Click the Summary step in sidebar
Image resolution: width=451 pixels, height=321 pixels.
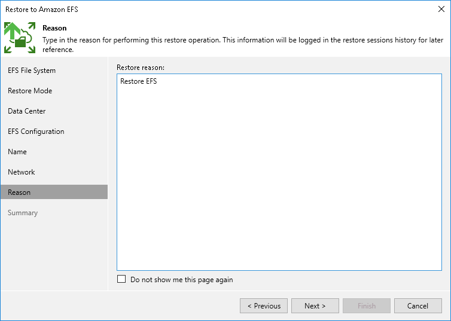point(23,213)
